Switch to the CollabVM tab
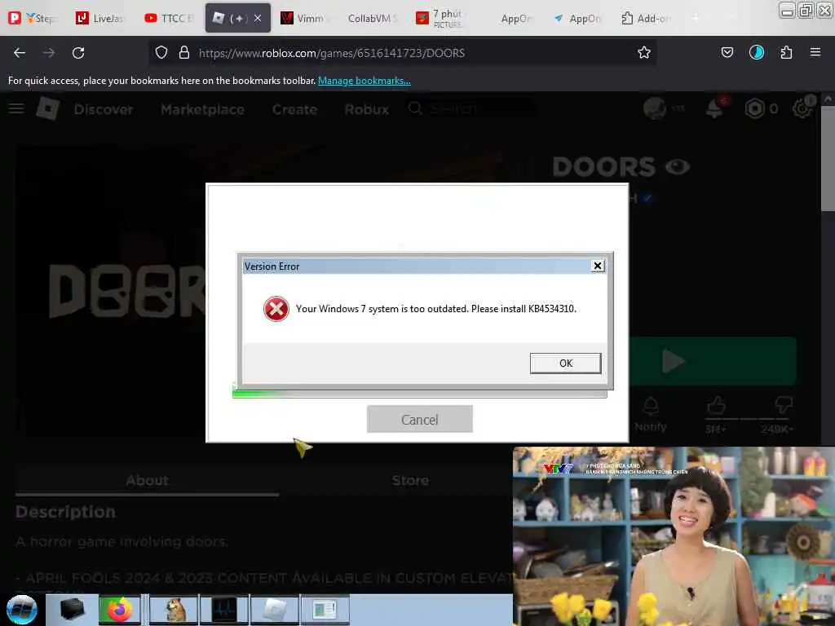 [x=372, y=18]
